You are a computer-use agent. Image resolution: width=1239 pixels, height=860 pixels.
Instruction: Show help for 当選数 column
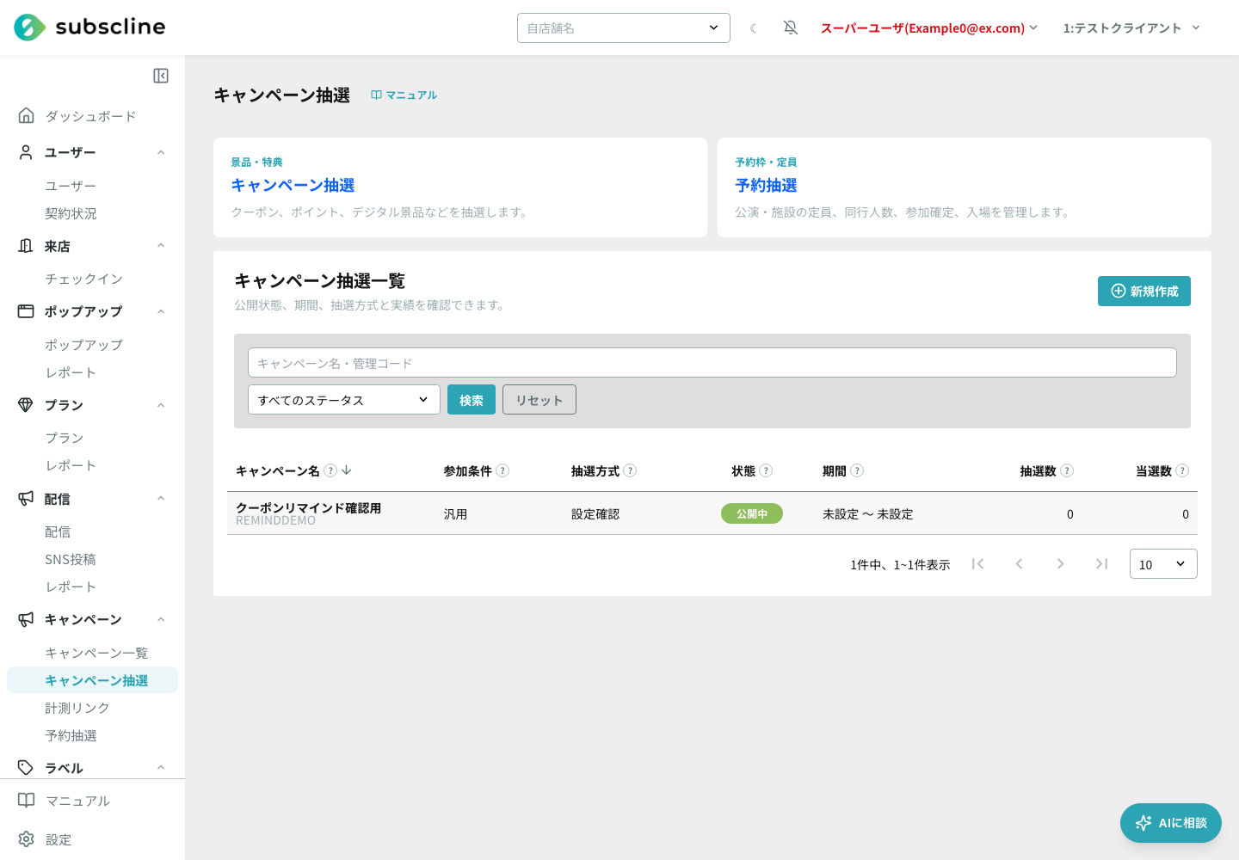click(1182, 470)
